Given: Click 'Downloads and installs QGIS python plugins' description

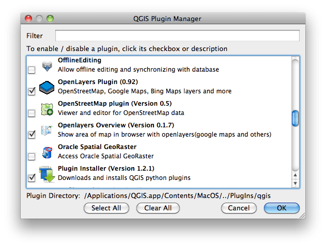Looking at the screenshot, I should 124,178.
